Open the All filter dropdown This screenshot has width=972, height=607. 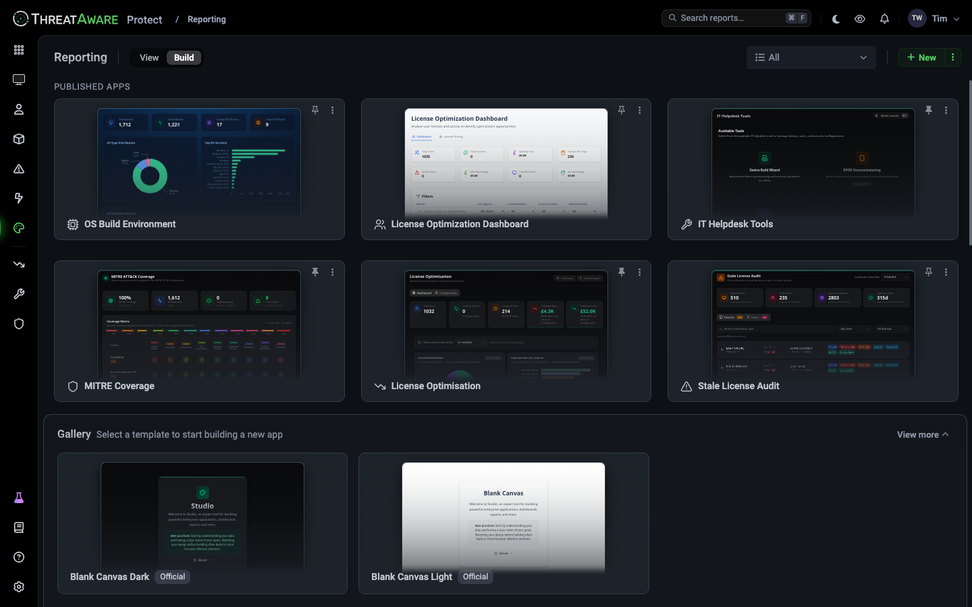[811, 57]
